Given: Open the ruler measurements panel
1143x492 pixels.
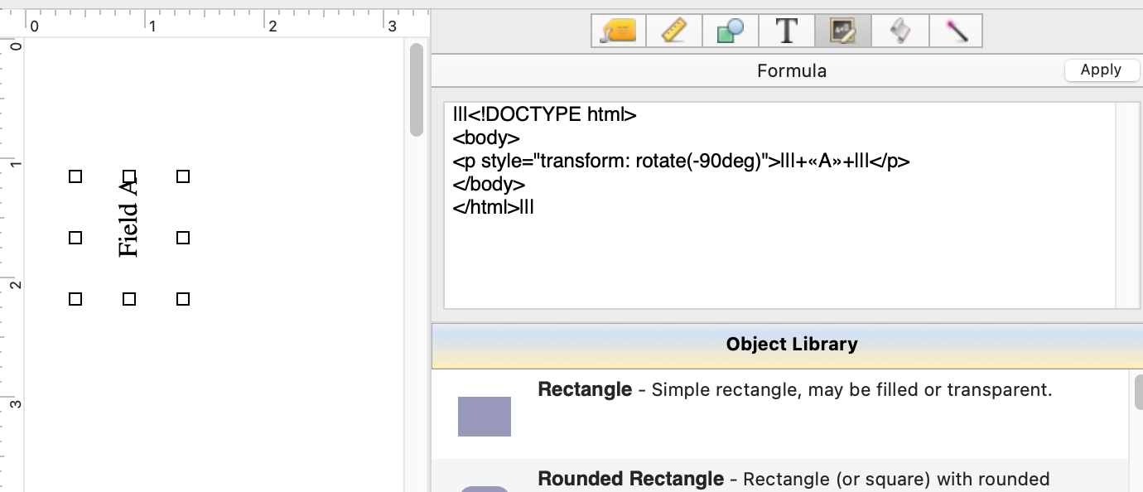Looking at the screenshot, I should coord(674,31).
